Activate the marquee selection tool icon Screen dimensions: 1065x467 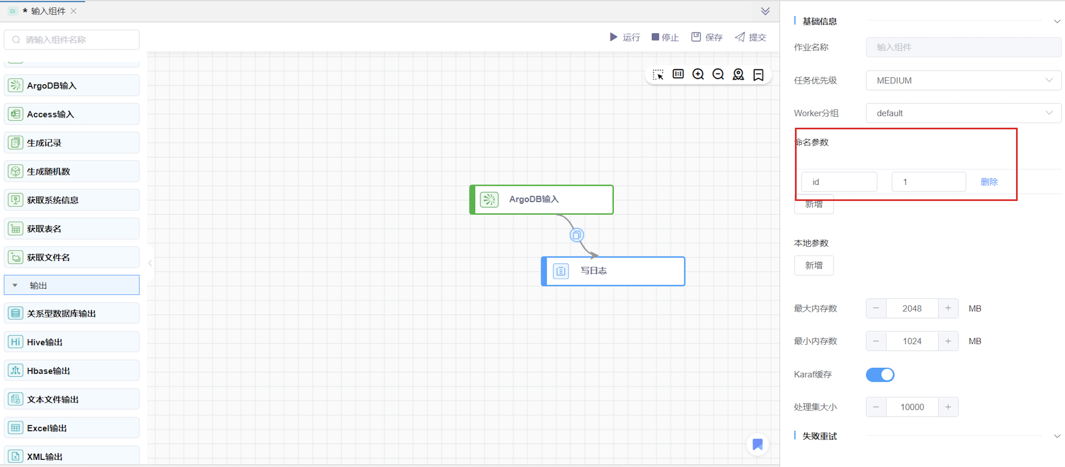(x=658, y=74)
